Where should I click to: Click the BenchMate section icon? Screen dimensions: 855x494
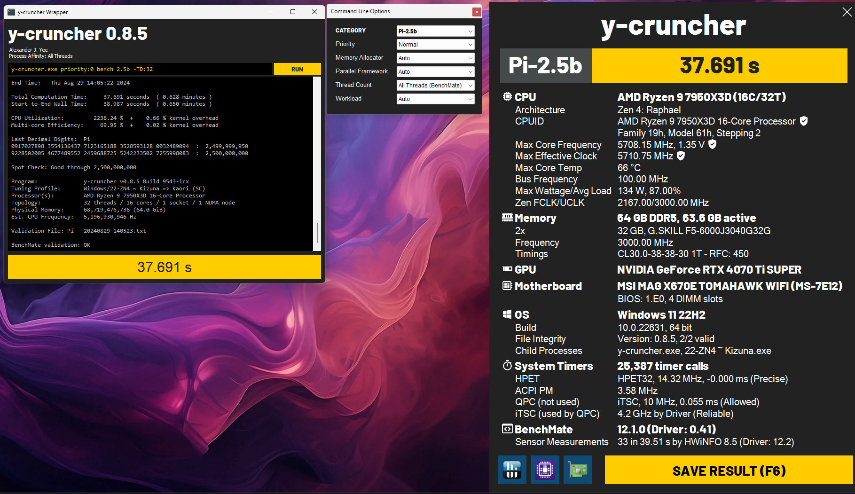pos(507,429)
